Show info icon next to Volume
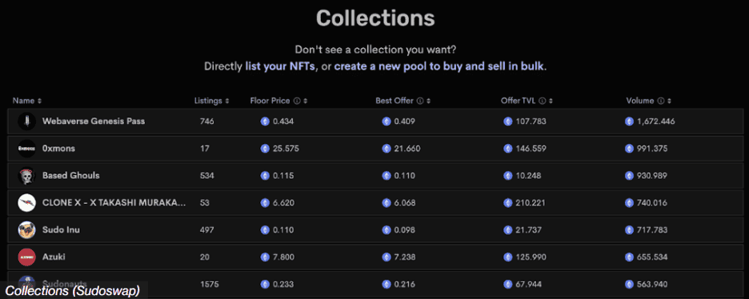Screen dimensions: 749x299 coord(661,101)
